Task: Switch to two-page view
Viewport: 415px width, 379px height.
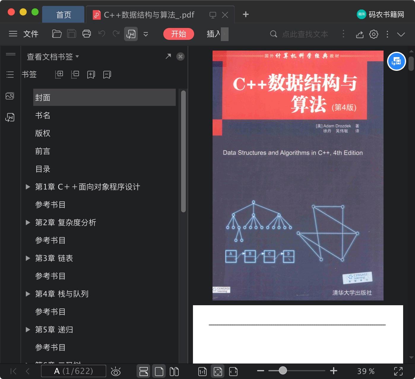Action: [x=174, y=371]
